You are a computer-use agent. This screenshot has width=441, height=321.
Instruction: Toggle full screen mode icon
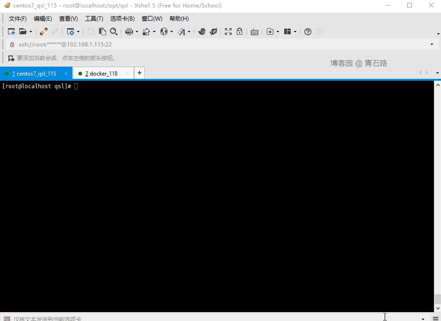coord(228,31)
